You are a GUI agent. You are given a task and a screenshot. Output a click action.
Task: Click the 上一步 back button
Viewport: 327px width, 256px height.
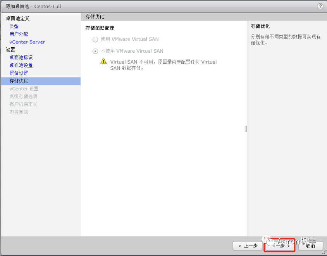[x=248, y=246]
